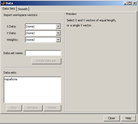Open Help from the bottom button
Image resolution: width=138 pixels, height=124 pixels.
point(128,118)
